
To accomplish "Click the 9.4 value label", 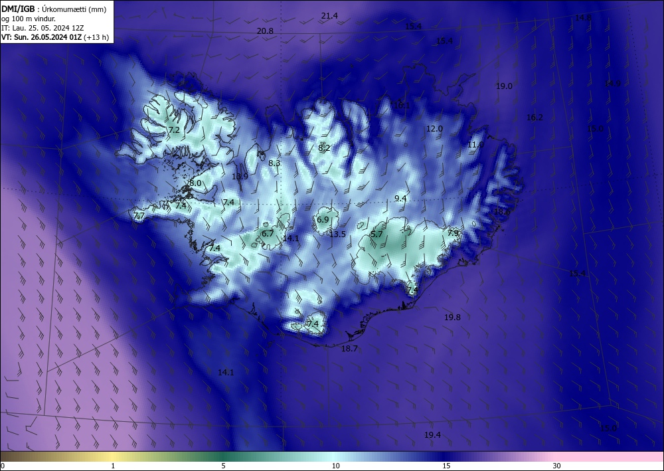I will coord(400,198).
